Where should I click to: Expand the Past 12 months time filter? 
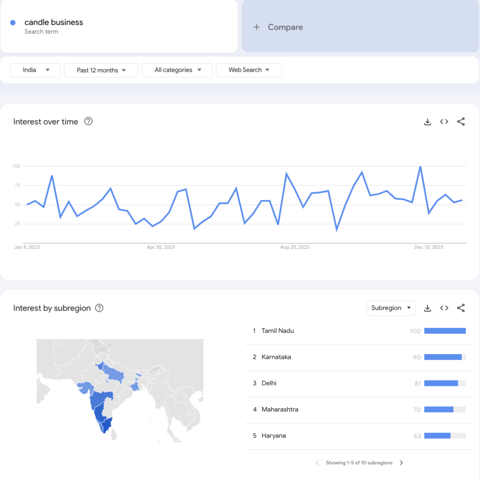[101, 70]
